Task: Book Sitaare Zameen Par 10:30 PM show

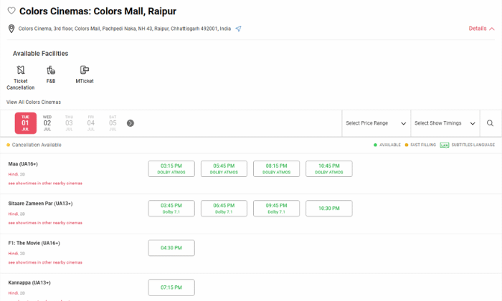Action: click(x=329, y=209)
